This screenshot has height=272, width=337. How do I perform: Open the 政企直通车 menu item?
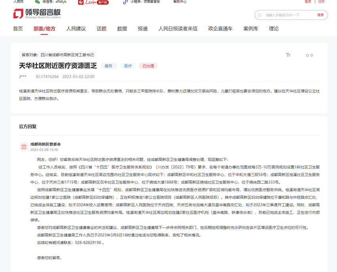(220, 29)
